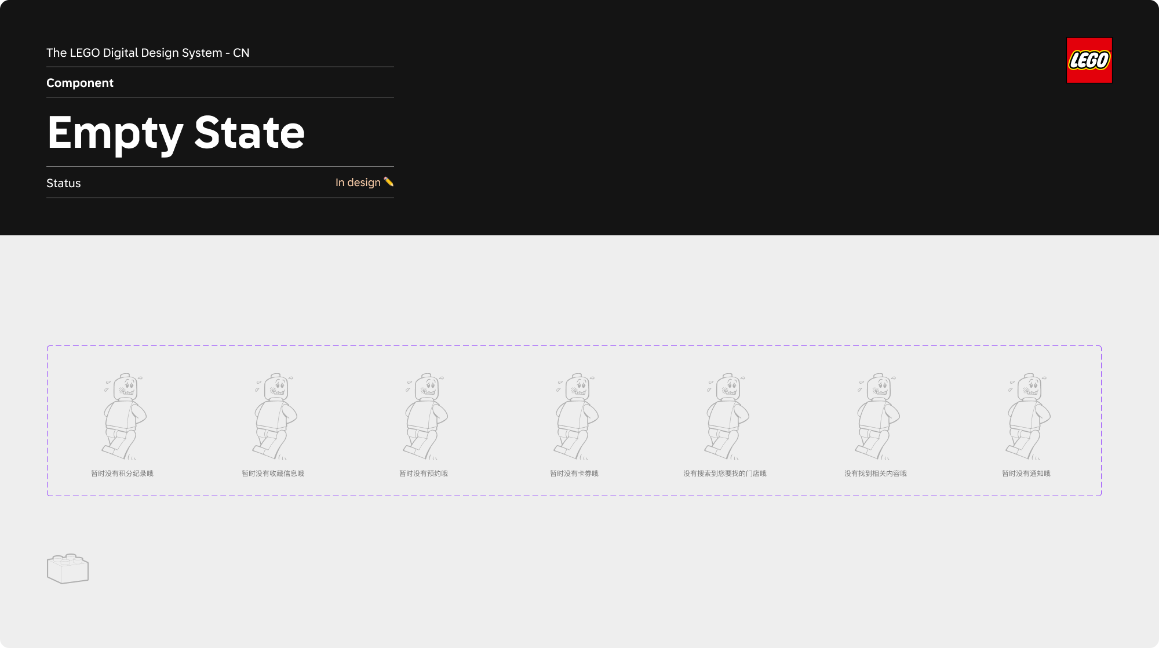This screenshot has height=648, width=1159.
Task: Click the LEGO logo
Action: coord(1089,60)
